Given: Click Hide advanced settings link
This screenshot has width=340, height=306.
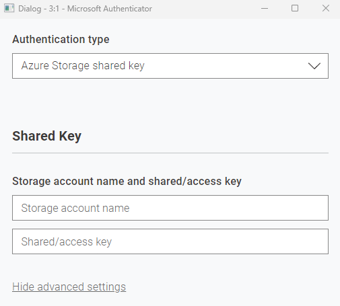Looking at the screenshot, I should point(69,286).
